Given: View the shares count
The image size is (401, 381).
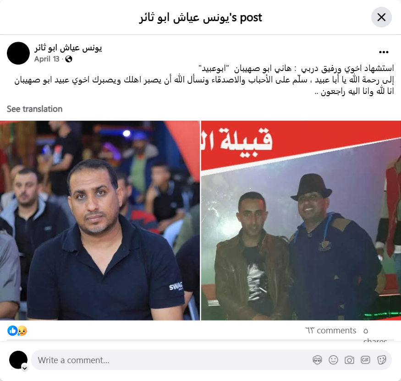Looking at the screenshot, I should [375, 335].
